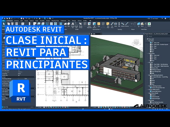Click the Wall tool icon
This screenshot has width=170, height=127.
pos(8,24)
